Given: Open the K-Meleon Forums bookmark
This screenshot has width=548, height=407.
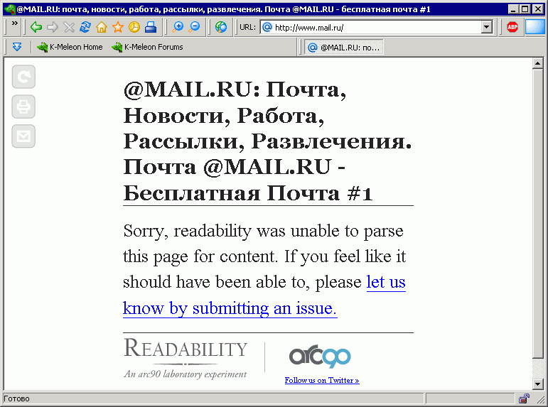Looking at the screenshot, I should [x=147, y=47].
